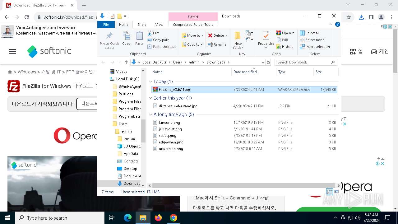This screenshot has width=398, height=224.
Task: Select farworld.png file
Action: click(x=244, y=123)
